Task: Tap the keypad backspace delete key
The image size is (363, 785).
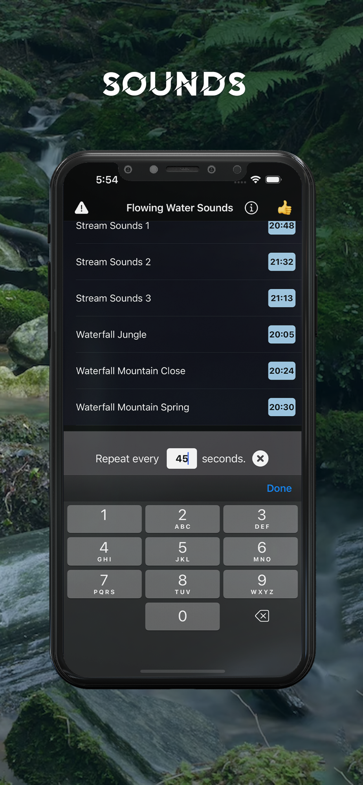Action: point(262,616)
